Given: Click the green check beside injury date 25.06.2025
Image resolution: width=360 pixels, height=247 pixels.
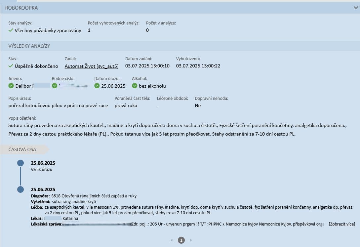Looking at the screenshot, I should pyautogui.click(x=97, y=86).
